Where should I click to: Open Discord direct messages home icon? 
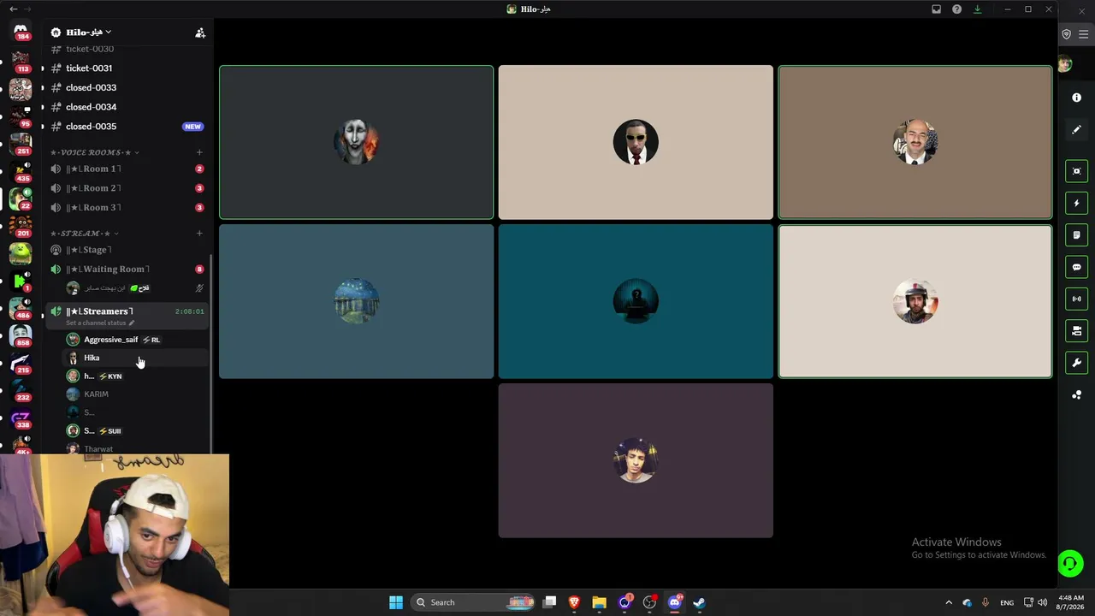(x=21, y=31)
